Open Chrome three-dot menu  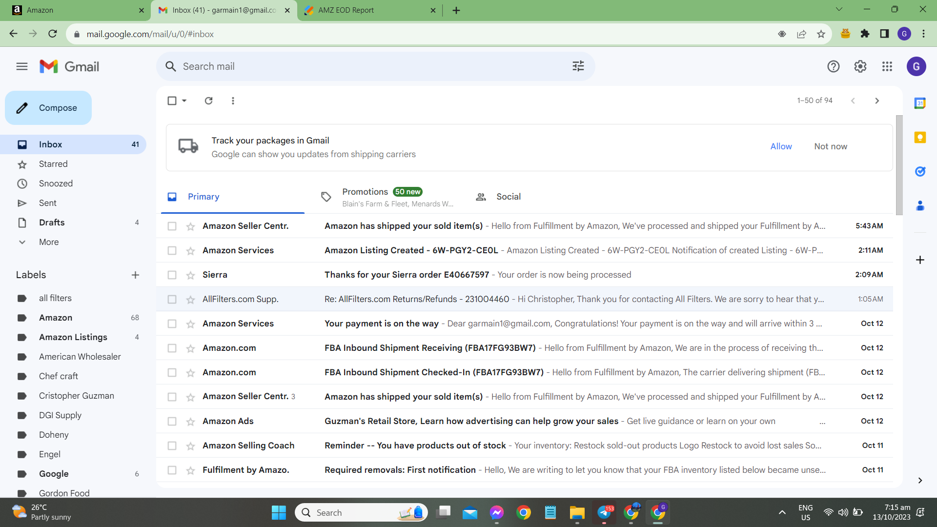tap(923, 34)
